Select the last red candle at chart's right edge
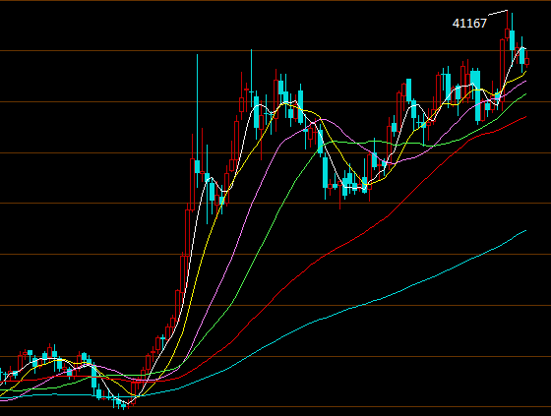This screenshot has height=416, width=551. point(526,62)
